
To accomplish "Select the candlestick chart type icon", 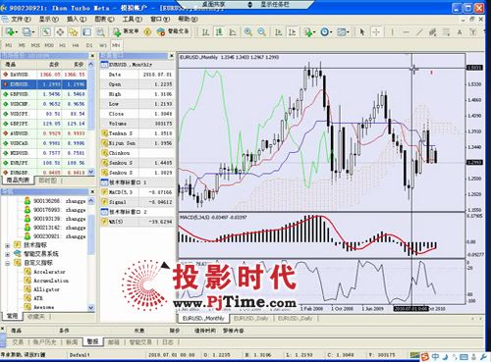I will (x=219, y=31).
